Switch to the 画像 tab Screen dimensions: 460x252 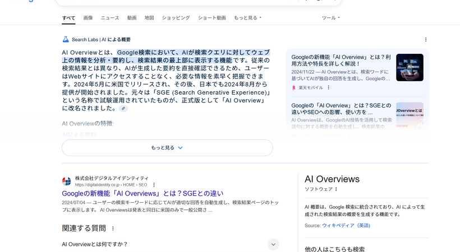pos(88,17)
